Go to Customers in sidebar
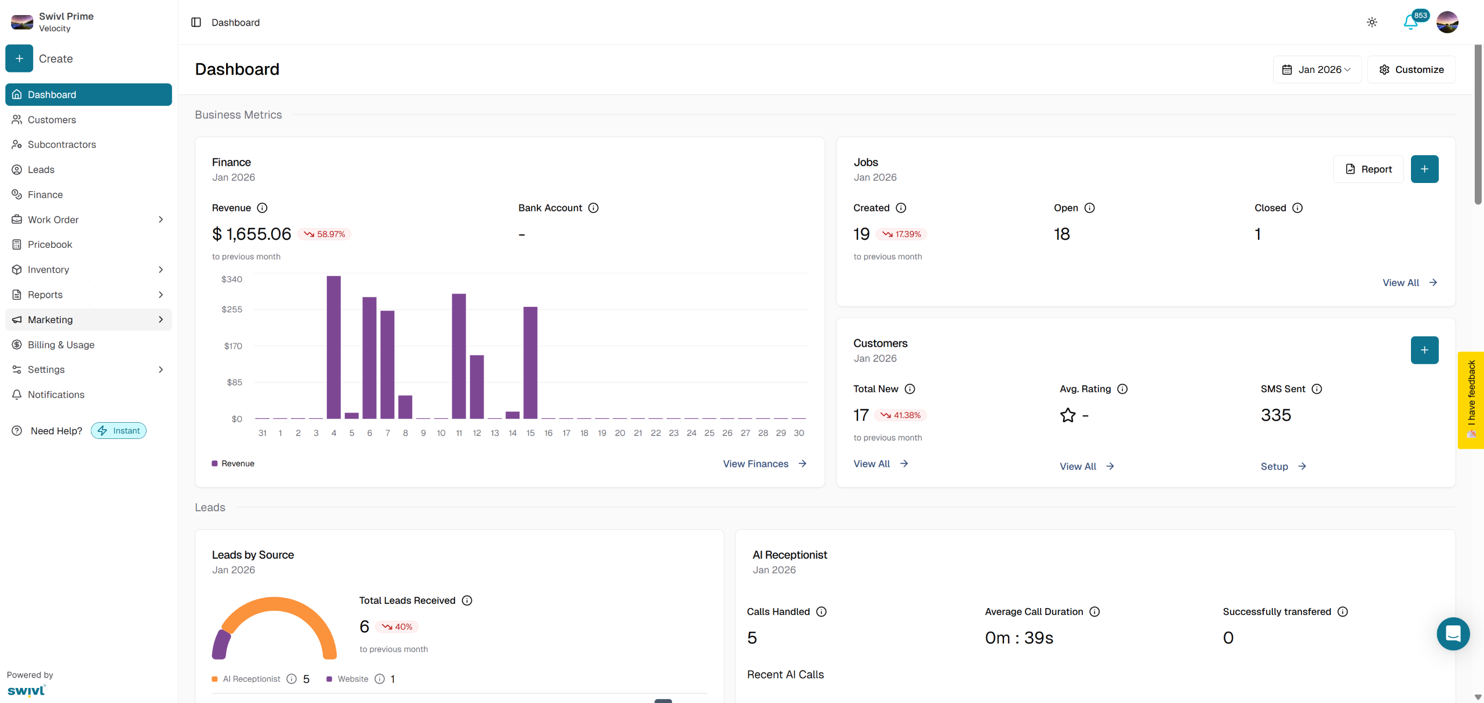The image size is (1484, 703). [52, 120]
